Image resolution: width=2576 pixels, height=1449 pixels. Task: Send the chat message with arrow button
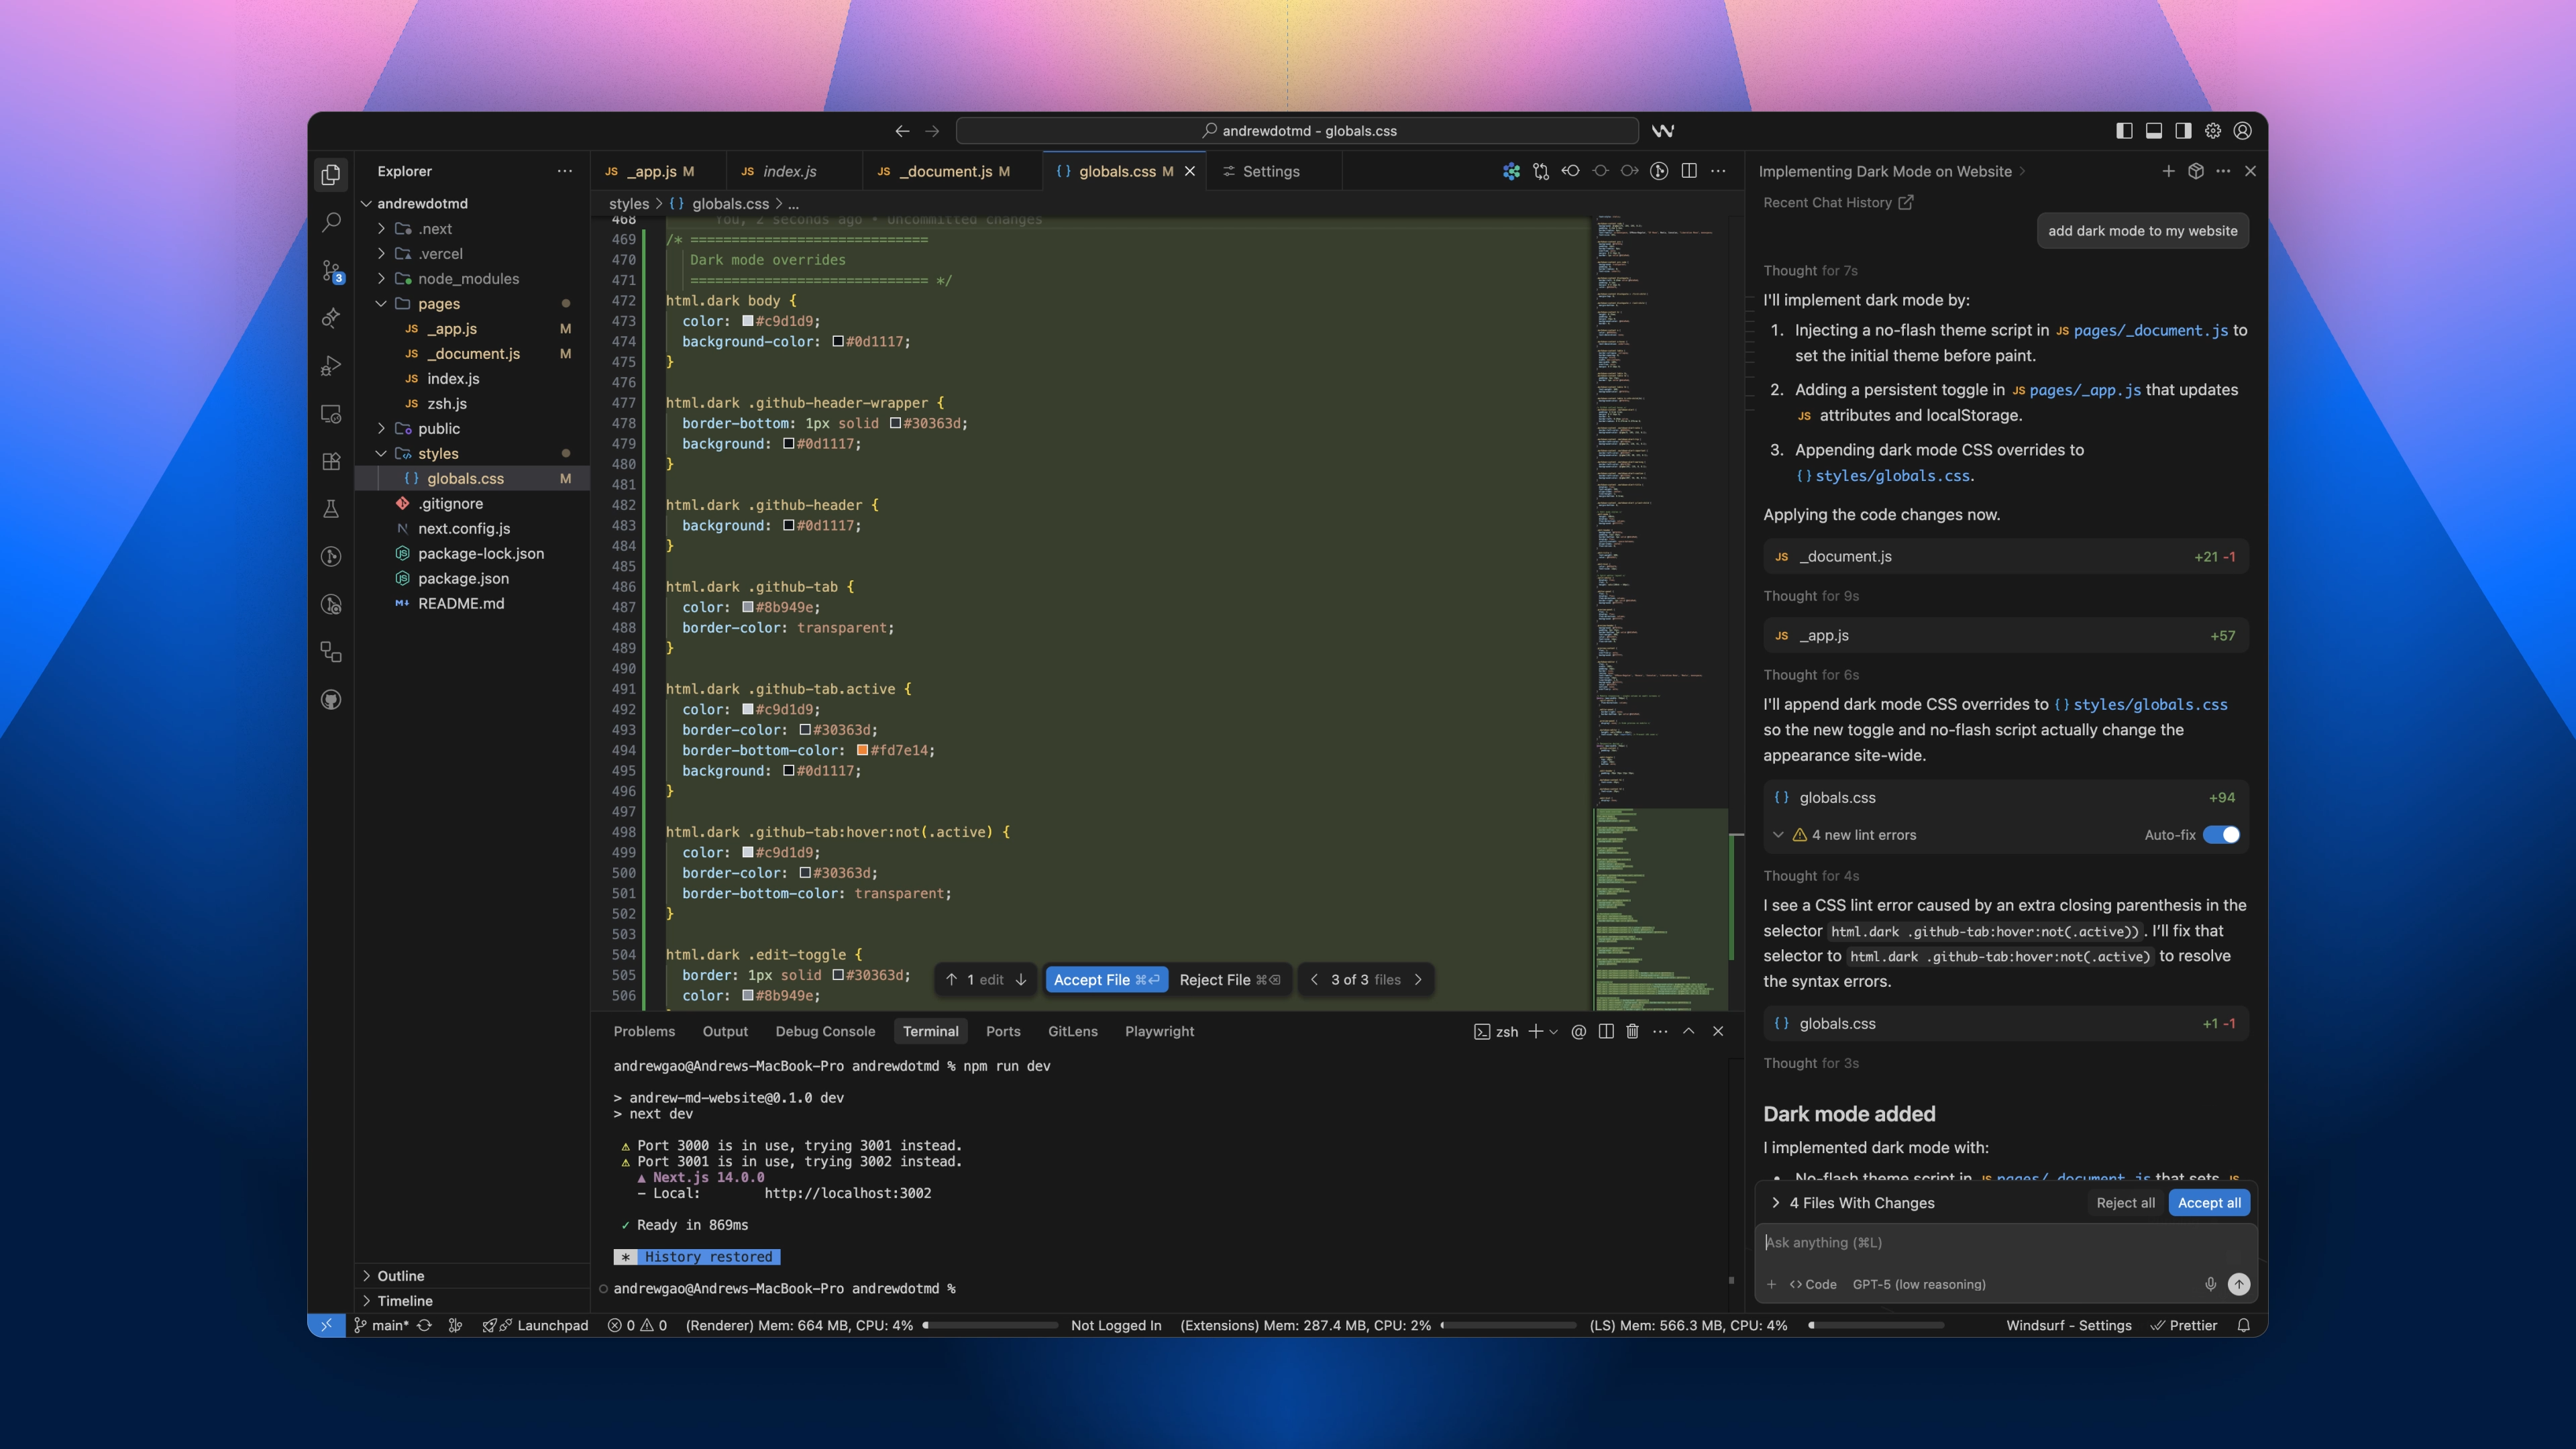(x=2239, y=1284)
